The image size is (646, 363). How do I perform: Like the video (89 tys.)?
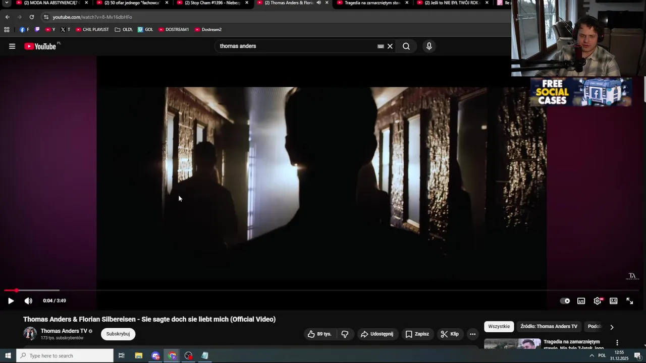point(319,334)
